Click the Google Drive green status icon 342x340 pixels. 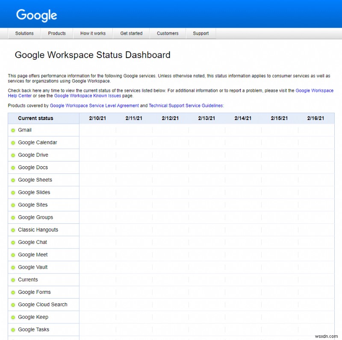click(x=13, y=155)
